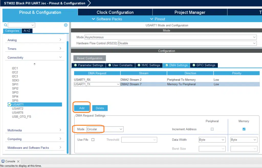Expand the Timers category

pos(35,49)
